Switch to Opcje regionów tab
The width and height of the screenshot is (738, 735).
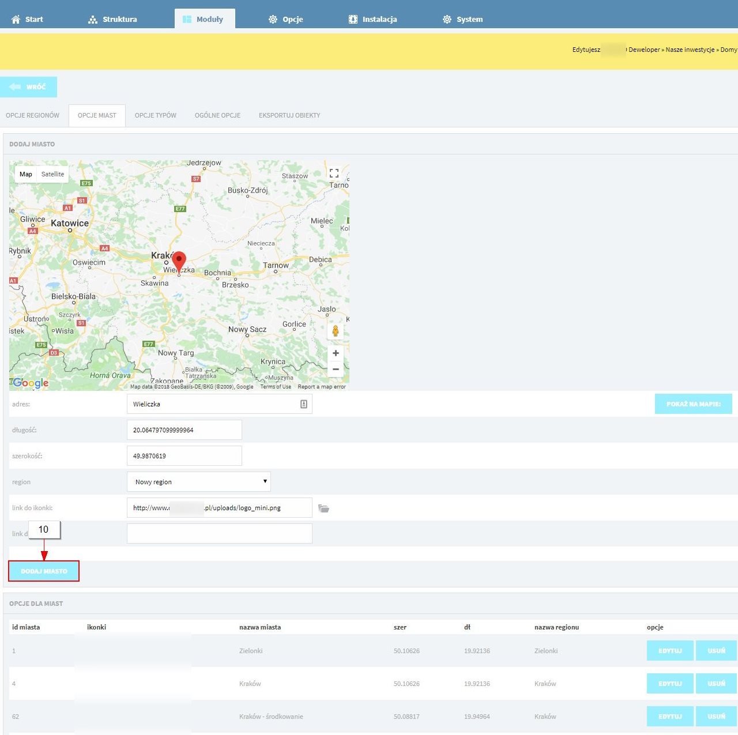tap(33, 115)
